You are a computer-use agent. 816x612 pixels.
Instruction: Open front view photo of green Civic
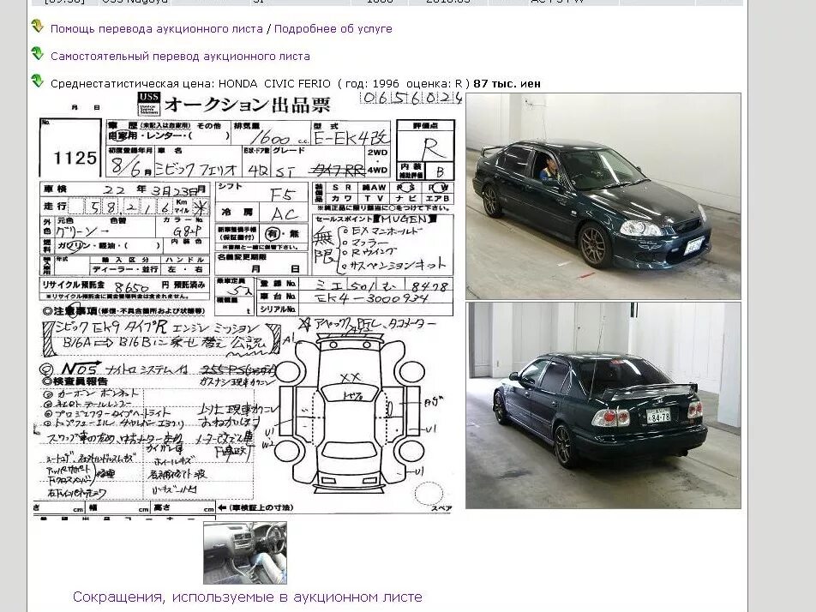click(x=603, y=196)
